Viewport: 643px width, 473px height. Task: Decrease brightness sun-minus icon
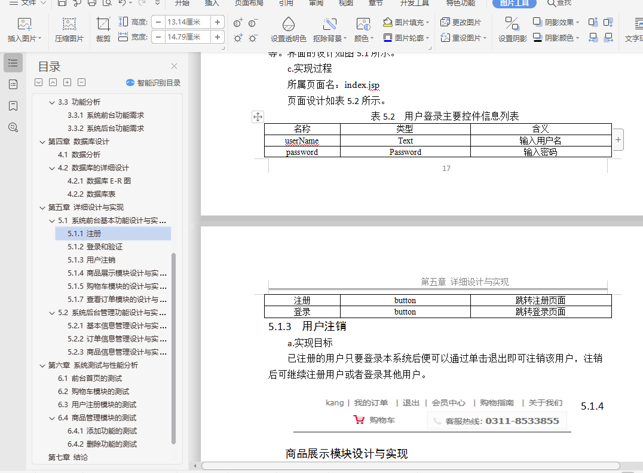click(x=253, y=38)
